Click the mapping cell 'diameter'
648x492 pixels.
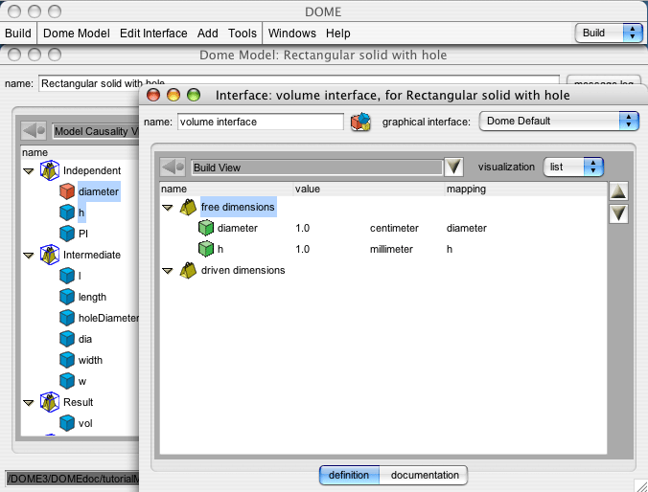(467, 228)
